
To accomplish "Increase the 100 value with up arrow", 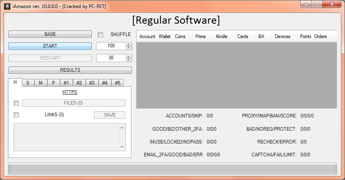I will (x=129, y=44).
